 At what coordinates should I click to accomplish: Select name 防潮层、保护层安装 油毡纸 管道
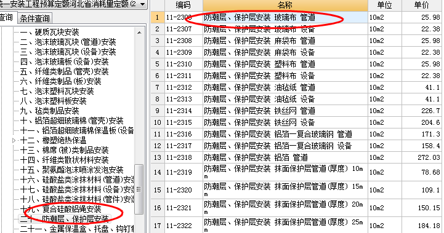pos(285,87)
